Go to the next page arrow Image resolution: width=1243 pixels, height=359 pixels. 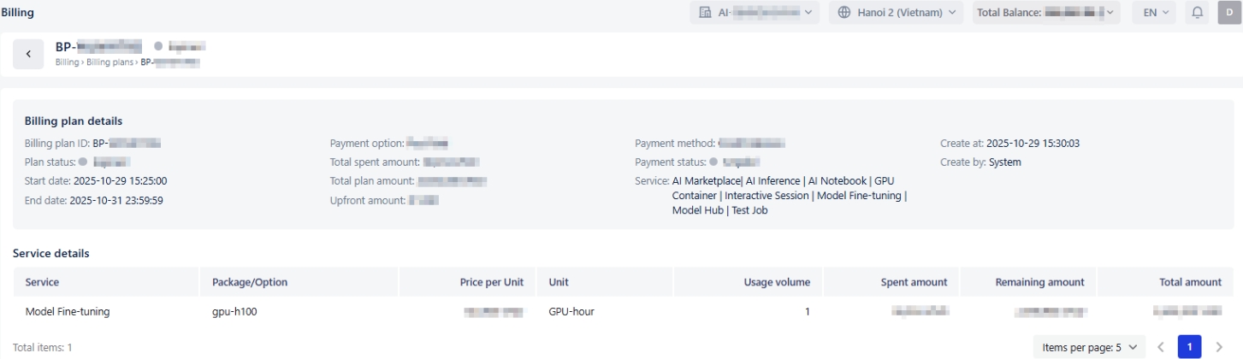coord(1219,347)
